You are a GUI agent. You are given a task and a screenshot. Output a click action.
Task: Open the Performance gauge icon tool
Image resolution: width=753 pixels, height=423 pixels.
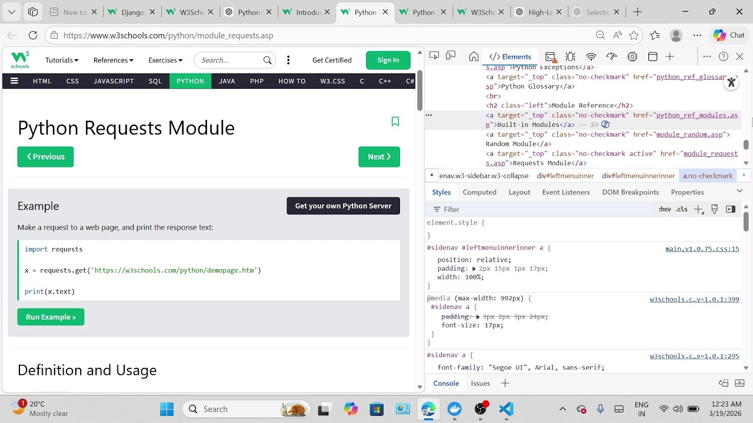pyautogui.click(x=612, y=56)
